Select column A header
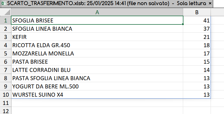 pyautogui.click(x=97, y=12)
